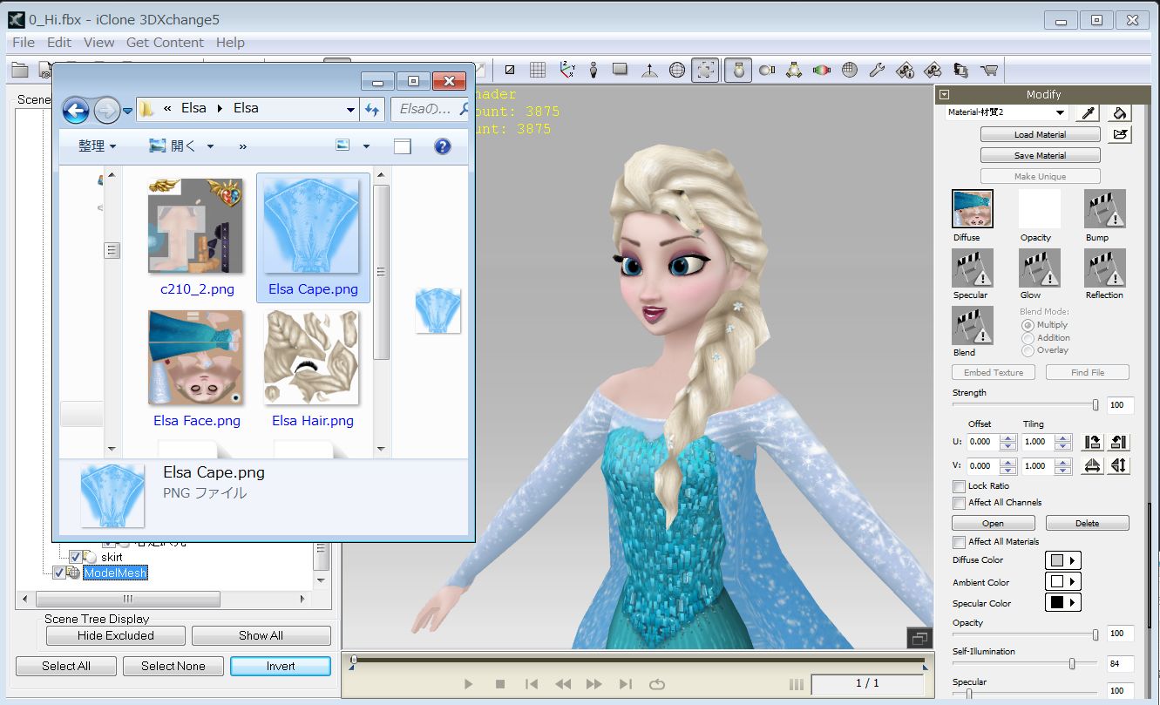Open the File menu

tap(24, 42)
